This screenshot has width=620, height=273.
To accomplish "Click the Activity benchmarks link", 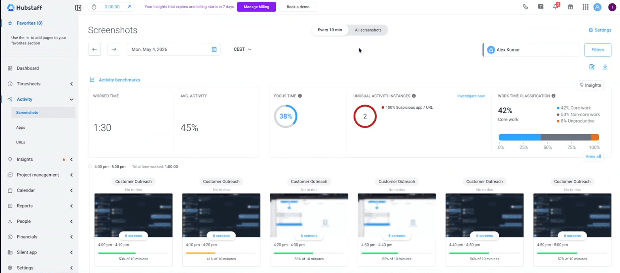I will (x=119, y=80).
